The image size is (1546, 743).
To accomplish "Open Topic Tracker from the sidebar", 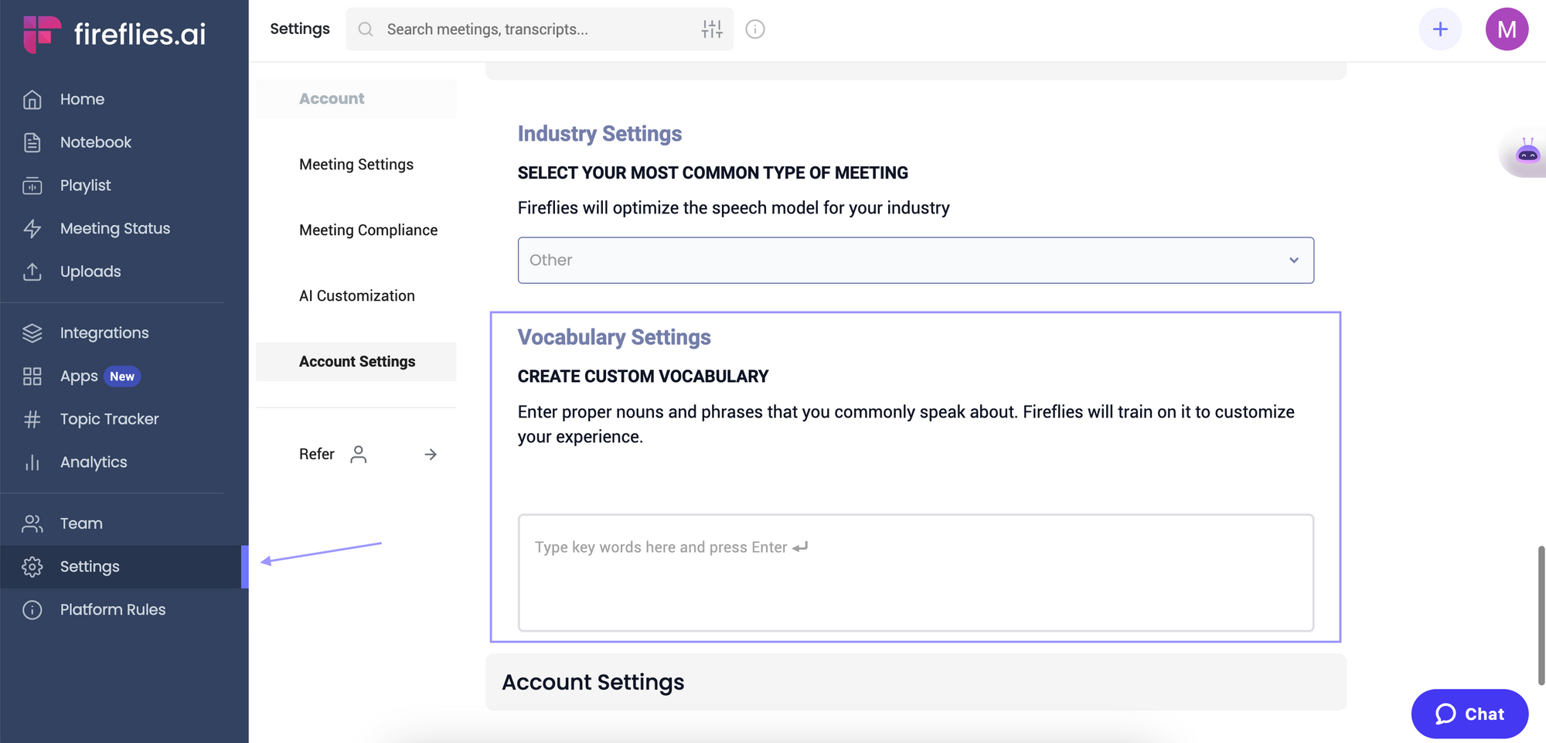I will coord(109,418).
